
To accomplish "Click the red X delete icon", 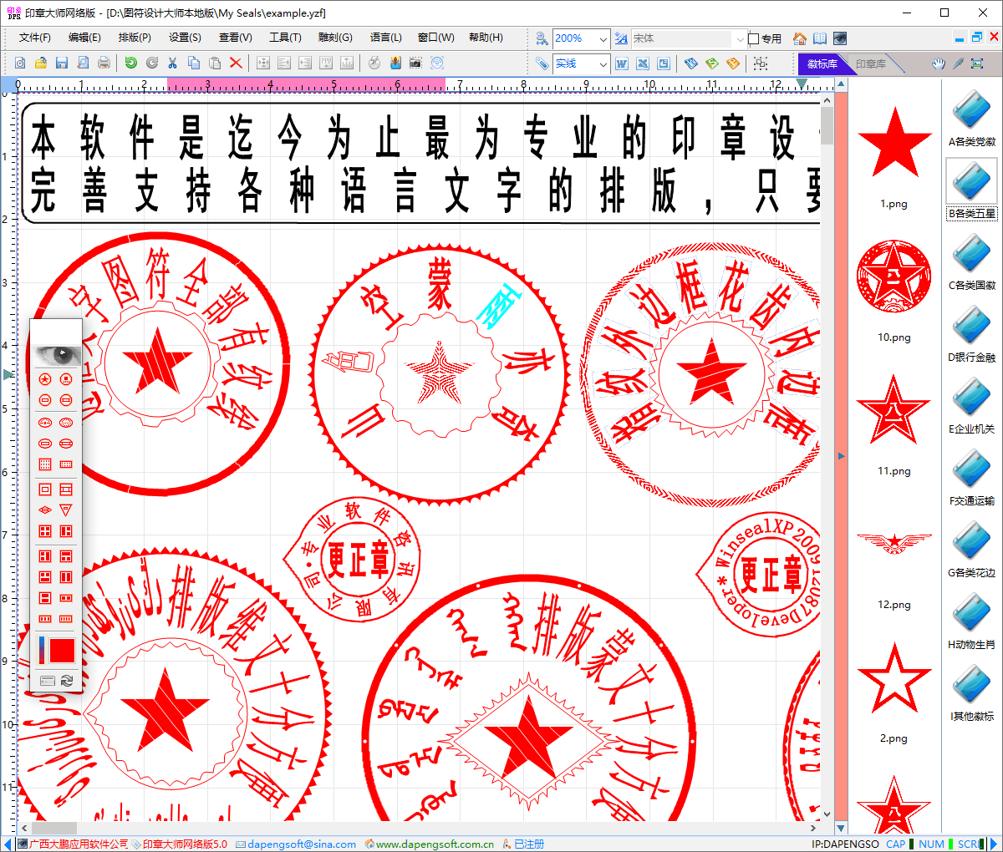I will [x=236, y=63].
